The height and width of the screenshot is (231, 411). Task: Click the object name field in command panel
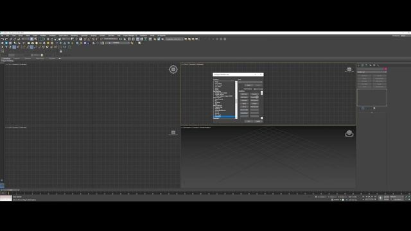pyautogui.click(x=370, y=69)
